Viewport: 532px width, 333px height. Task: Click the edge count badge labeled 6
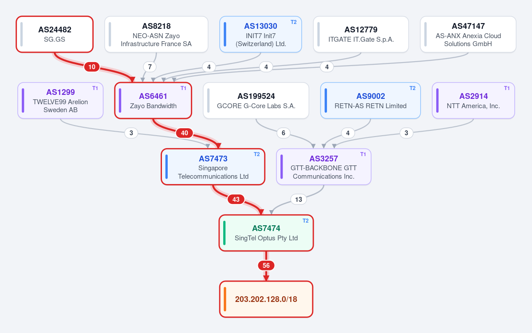click(283, 133)
